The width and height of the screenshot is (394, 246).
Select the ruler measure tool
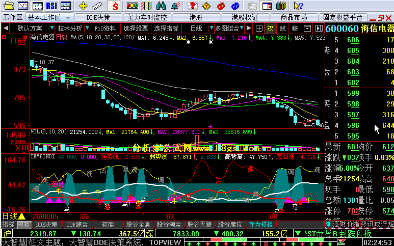coord(97,6)
